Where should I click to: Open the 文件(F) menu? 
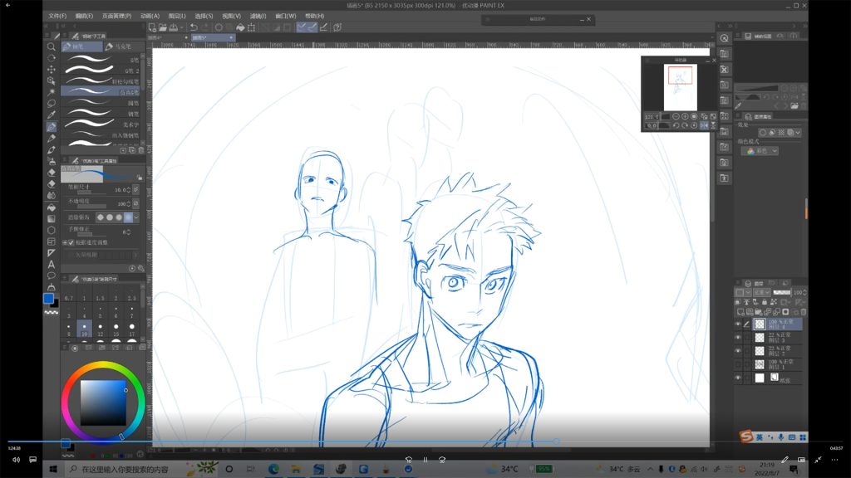pos(57,16)
